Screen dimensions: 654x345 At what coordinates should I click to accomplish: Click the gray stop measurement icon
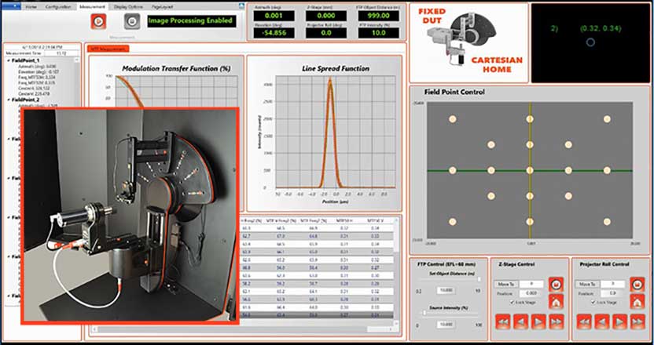tap(133, 20)
